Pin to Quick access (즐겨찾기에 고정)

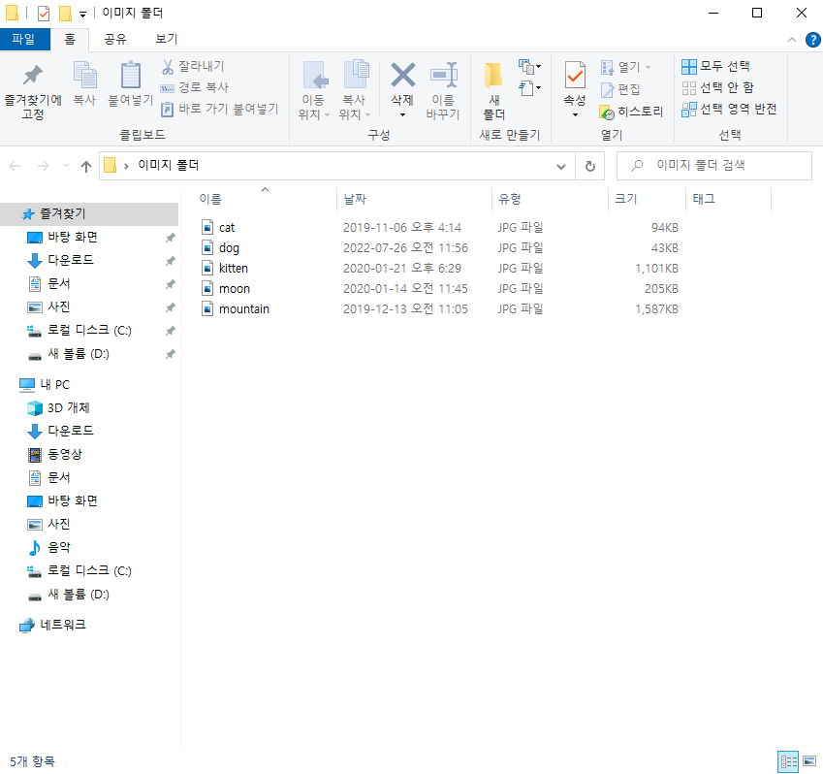point(33,91)
